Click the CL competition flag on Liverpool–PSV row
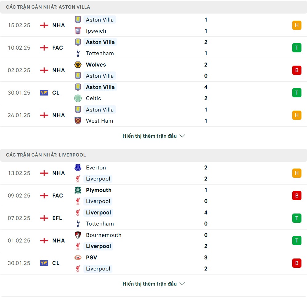The height and width of the screenshot is (297, 307). tap(44, 263)
